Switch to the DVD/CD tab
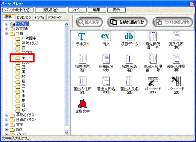196x142 pixels. pos(24,18)
